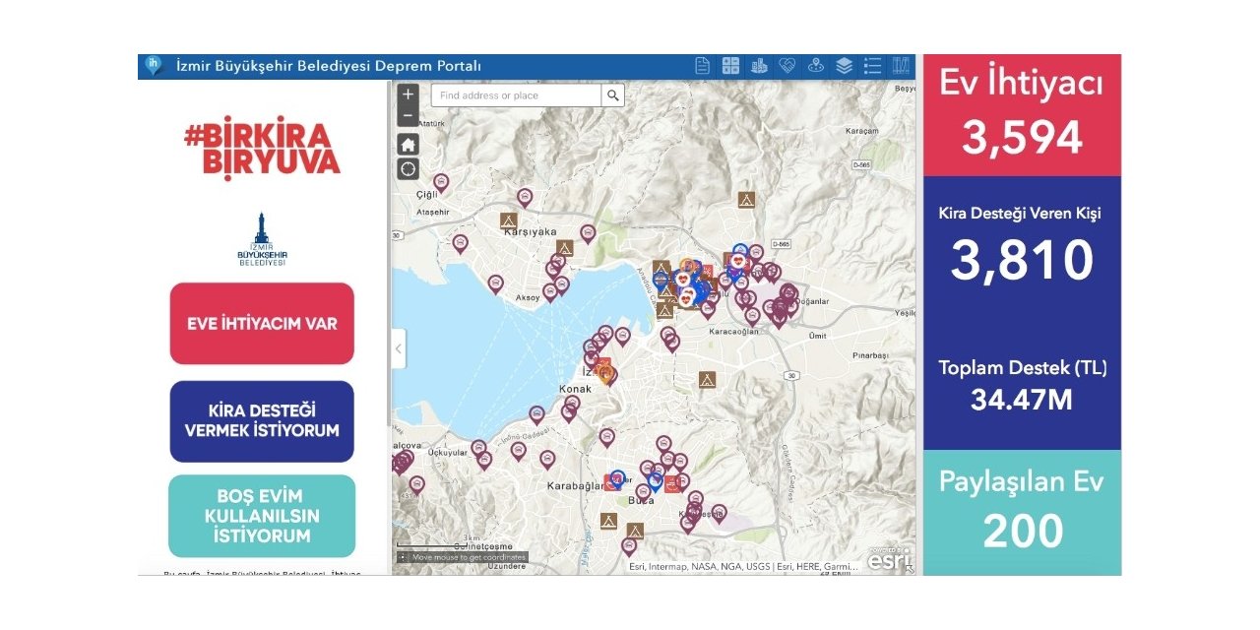Zoom in on the map
Viewport: 1260px width, 630px height.
point(408,94)
